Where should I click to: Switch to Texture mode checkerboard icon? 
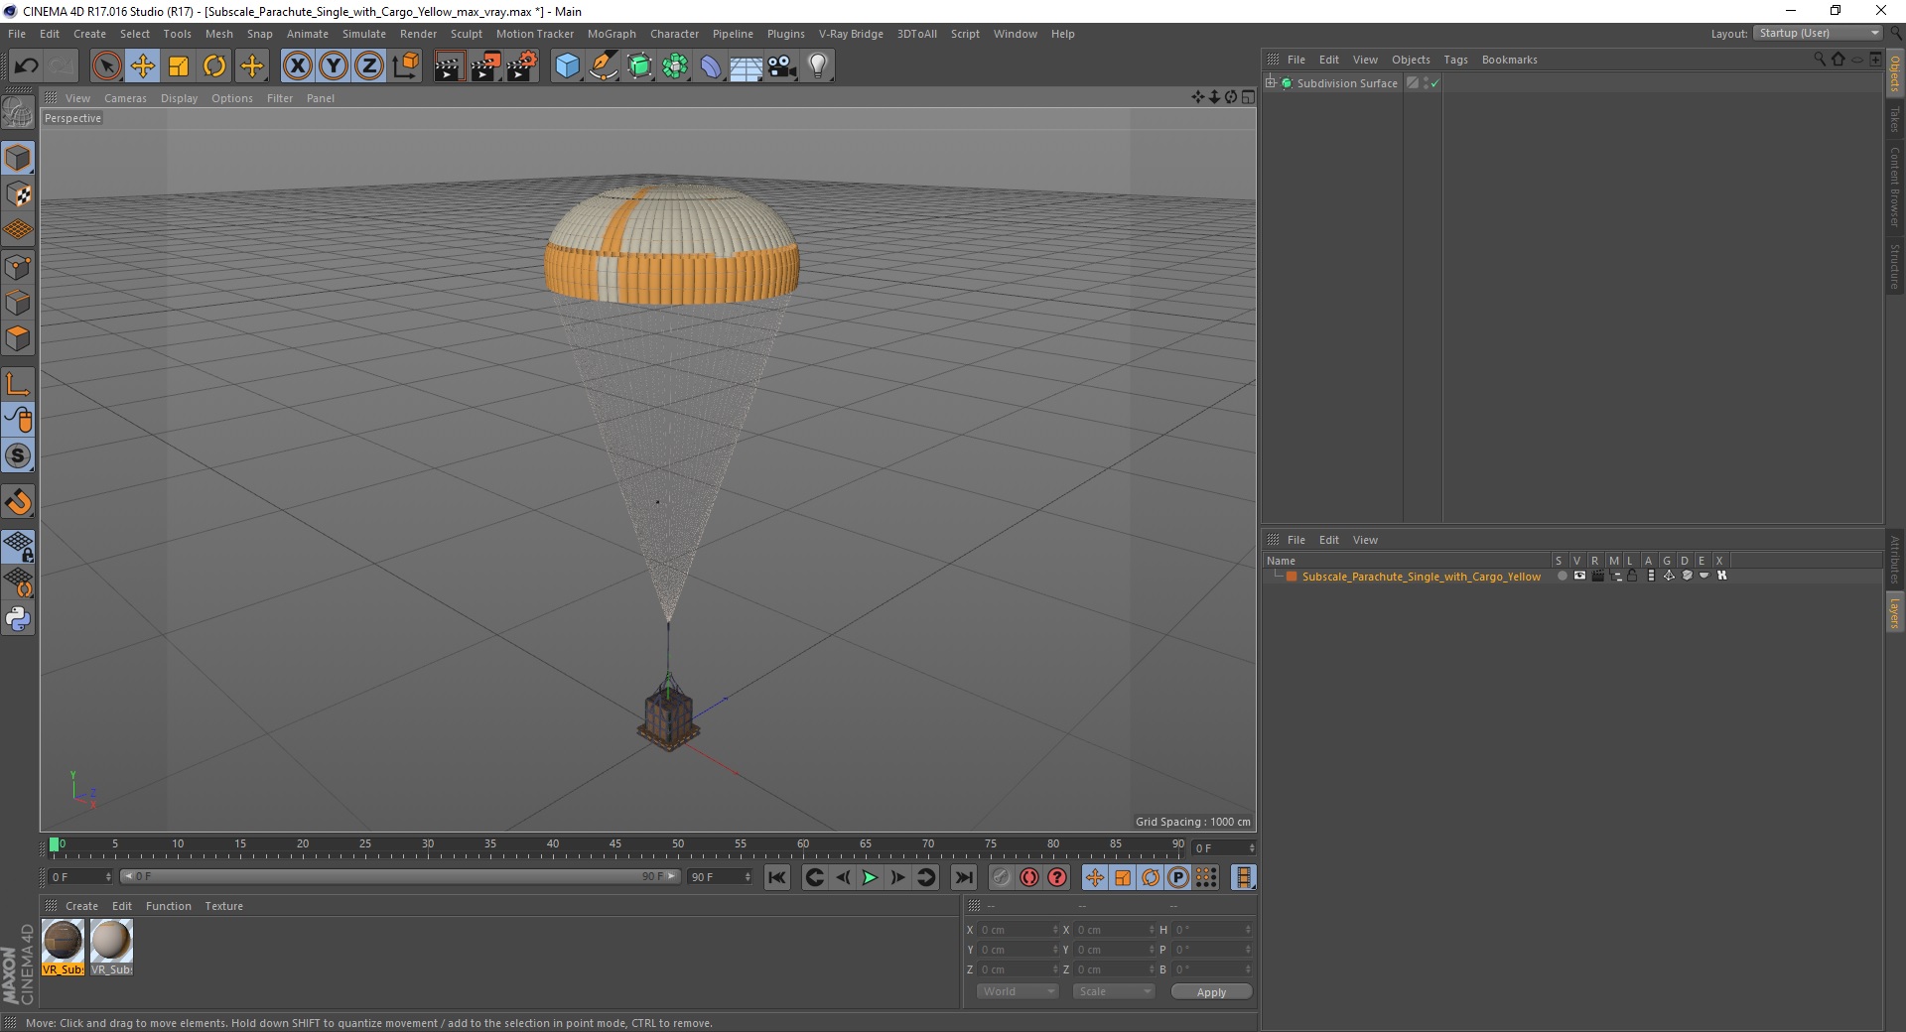[18, 194]
